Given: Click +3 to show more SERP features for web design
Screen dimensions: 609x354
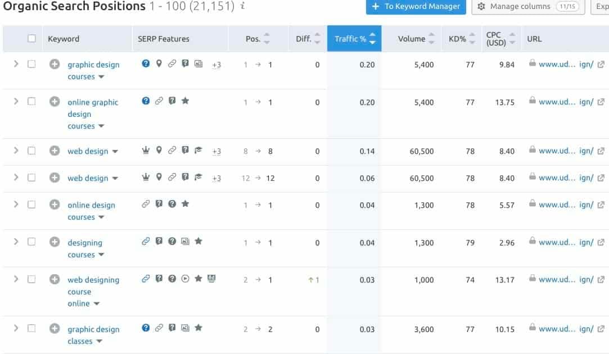Looking at the screenshot, I should tap(216, 151).
